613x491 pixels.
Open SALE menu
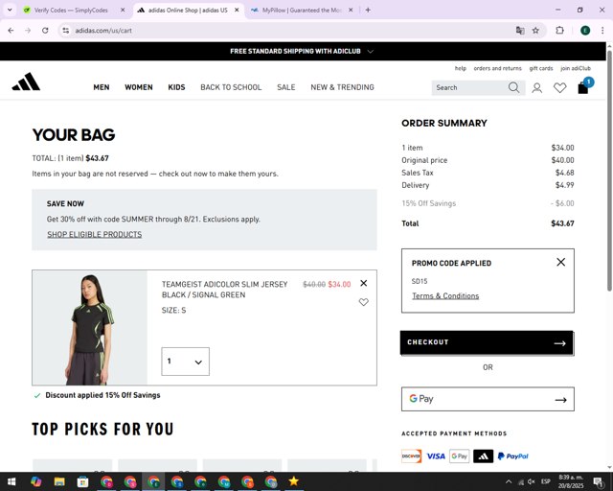tap(285, 87)
